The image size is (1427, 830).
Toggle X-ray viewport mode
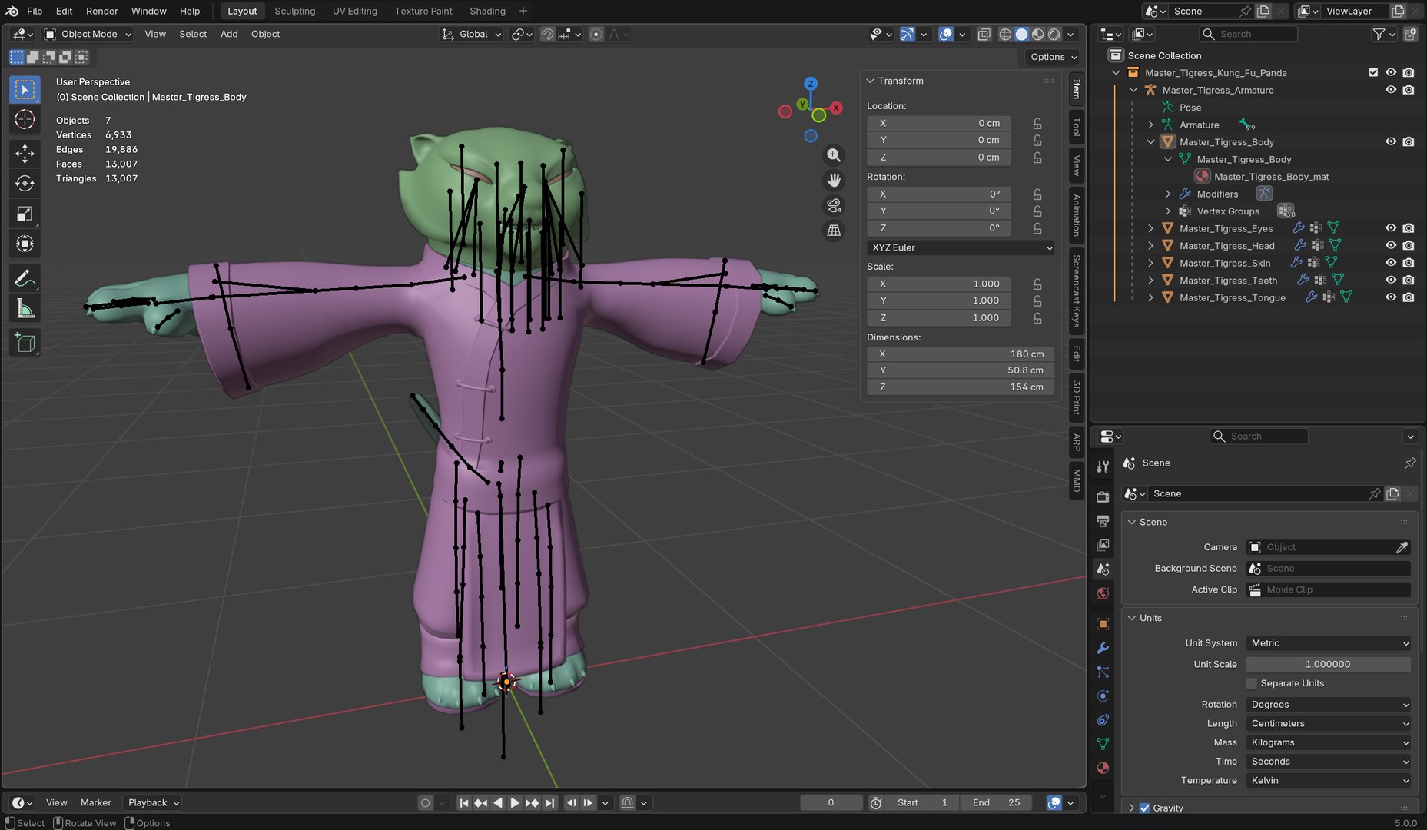(x=984, y=34)
